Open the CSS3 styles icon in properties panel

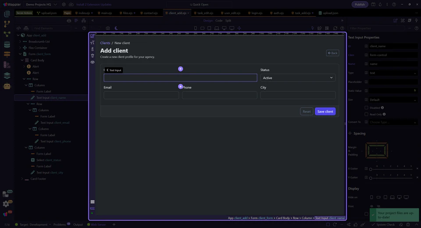pyautogui.click(x=410, y=21)
